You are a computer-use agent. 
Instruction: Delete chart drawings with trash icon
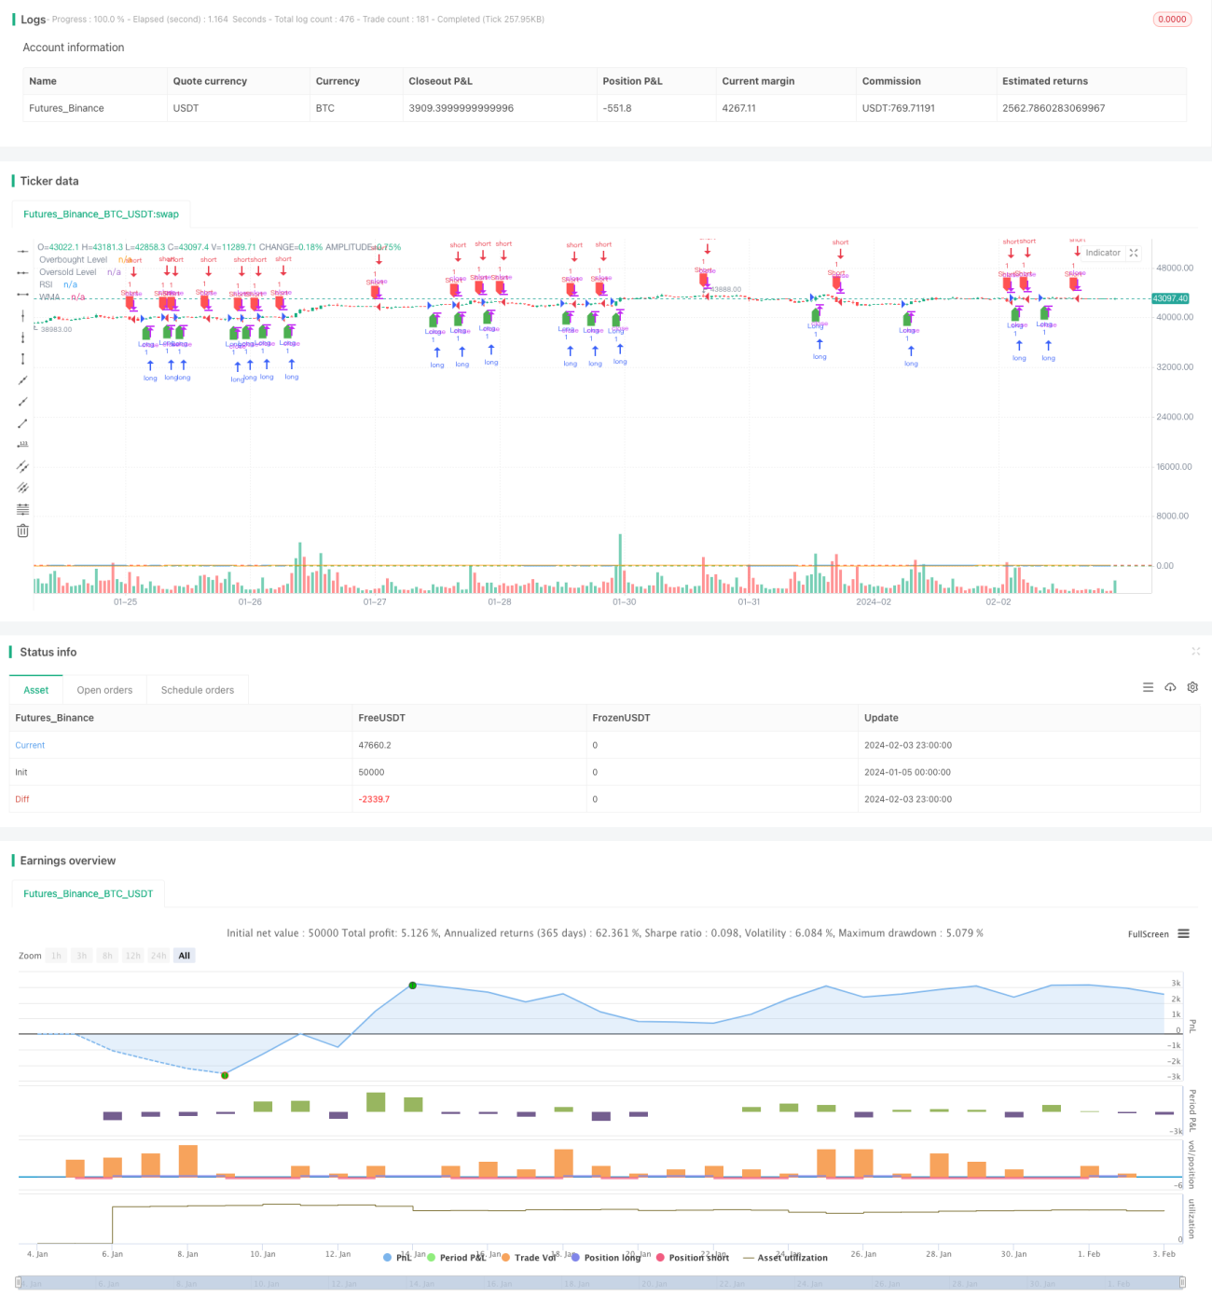[23, 531]
